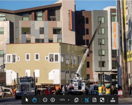The width and height of the screenshot is (132, 105).
Task: Expand the zoom percentage dropdown arrow
Action: point(69,100)
